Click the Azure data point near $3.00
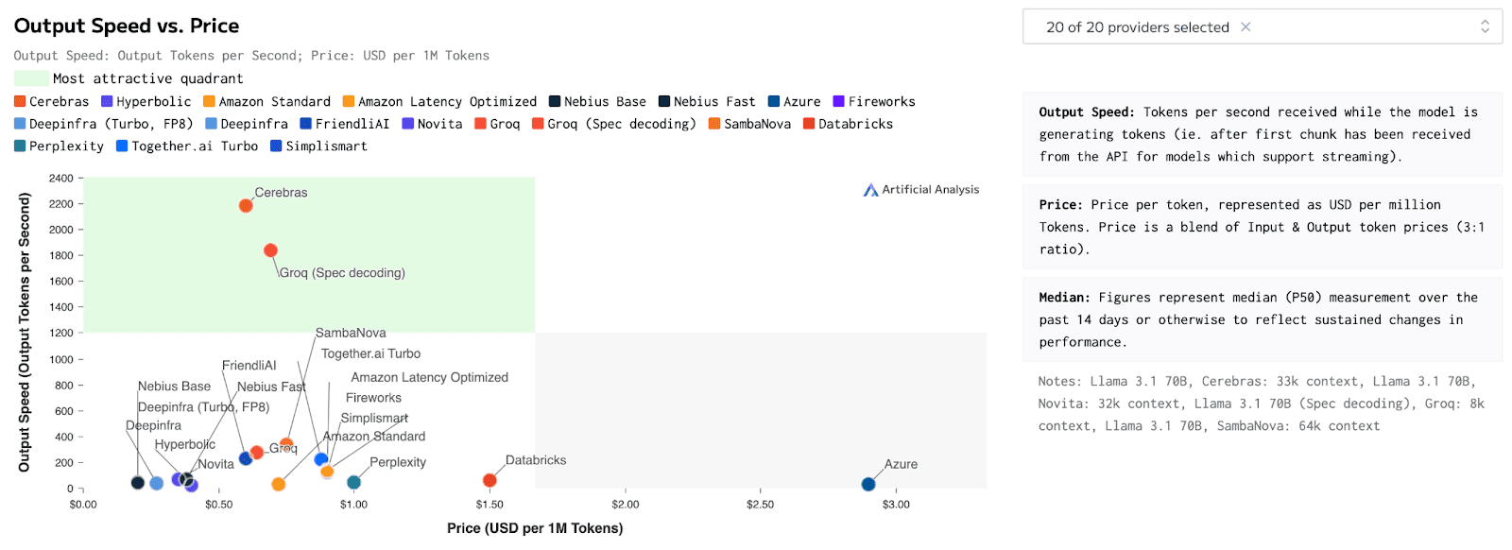Viewport: 1512px width, 550px height. pos(868,485)
